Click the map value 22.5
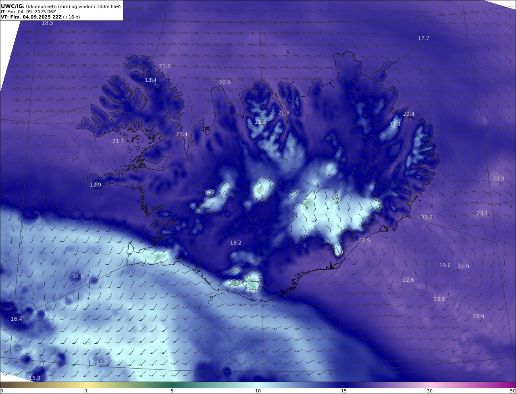The image size is (516, 394). 364,241
